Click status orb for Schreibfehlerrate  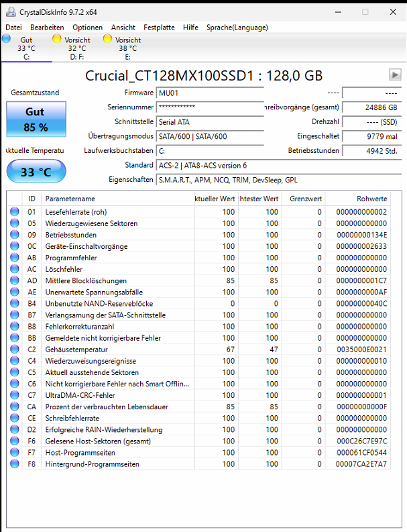(15, 418)
